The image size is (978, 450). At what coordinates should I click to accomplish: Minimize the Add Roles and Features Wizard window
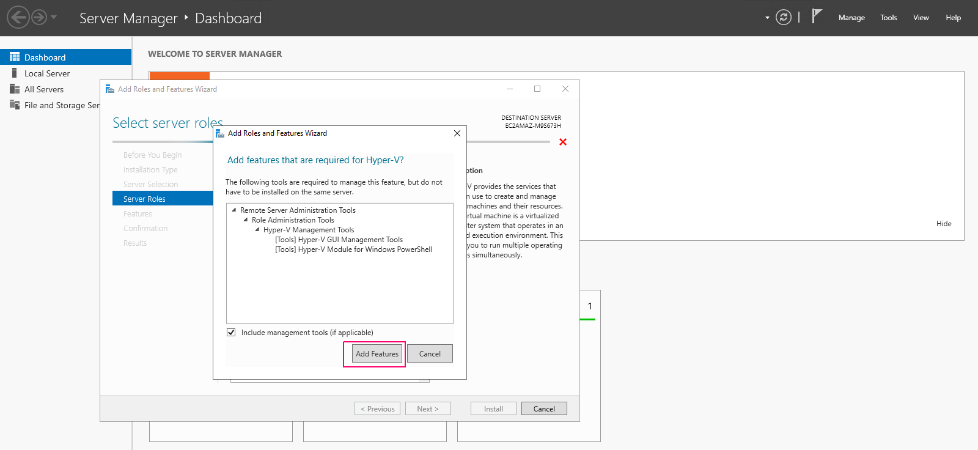coord(510,89)
